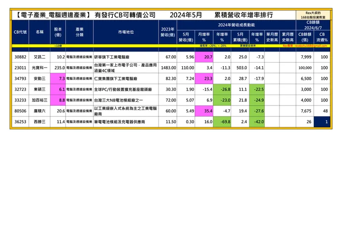
Task: Click the 2024年營收成長動能 header
Action: (236, 25)
